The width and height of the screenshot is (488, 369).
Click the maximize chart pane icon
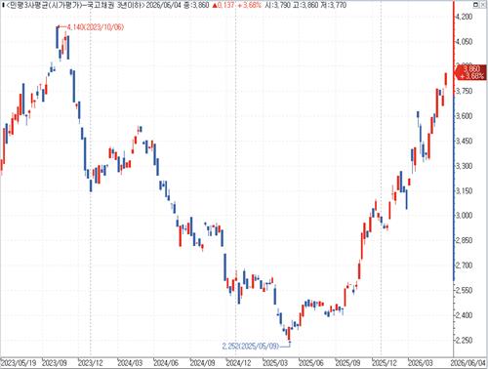pyautogui.click(x=475, y=5)
